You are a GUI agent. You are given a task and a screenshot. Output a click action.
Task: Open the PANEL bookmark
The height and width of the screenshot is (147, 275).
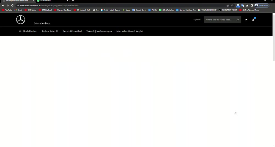pyautogui.click(x=153, y=10)
